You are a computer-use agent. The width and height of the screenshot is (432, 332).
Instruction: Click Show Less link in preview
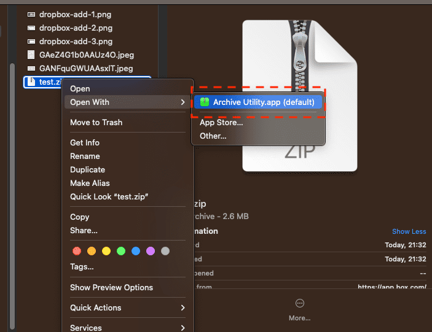[x=409, y=231]
